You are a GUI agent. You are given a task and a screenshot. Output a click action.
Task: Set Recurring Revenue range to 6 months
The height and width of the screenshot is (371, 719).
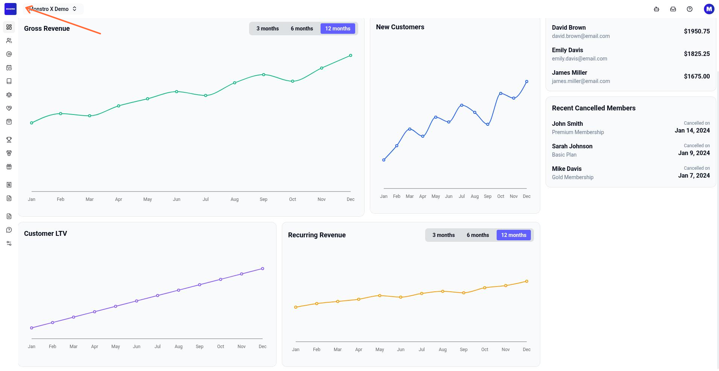478,235
